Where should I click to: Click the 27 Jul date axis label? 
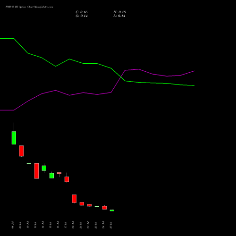pos(111,225)
